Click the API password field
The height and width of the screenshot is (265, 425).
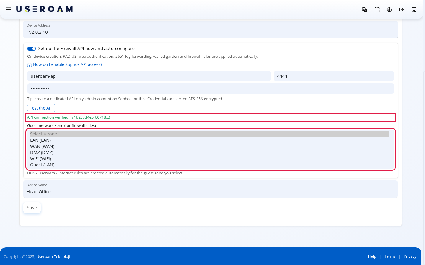coord(211,88)
